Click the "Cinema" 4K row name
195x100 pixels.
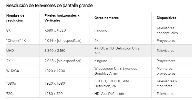pyautogui.click(x=16, y=41)
